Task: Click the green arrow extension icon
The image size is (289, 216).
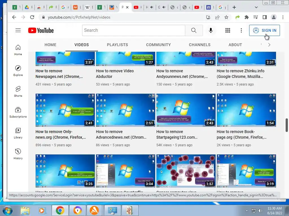Action: [237, 17]
